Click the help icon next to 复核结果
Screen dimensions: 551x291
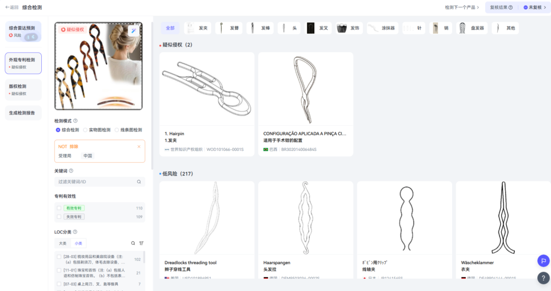(x=511, y=7)
